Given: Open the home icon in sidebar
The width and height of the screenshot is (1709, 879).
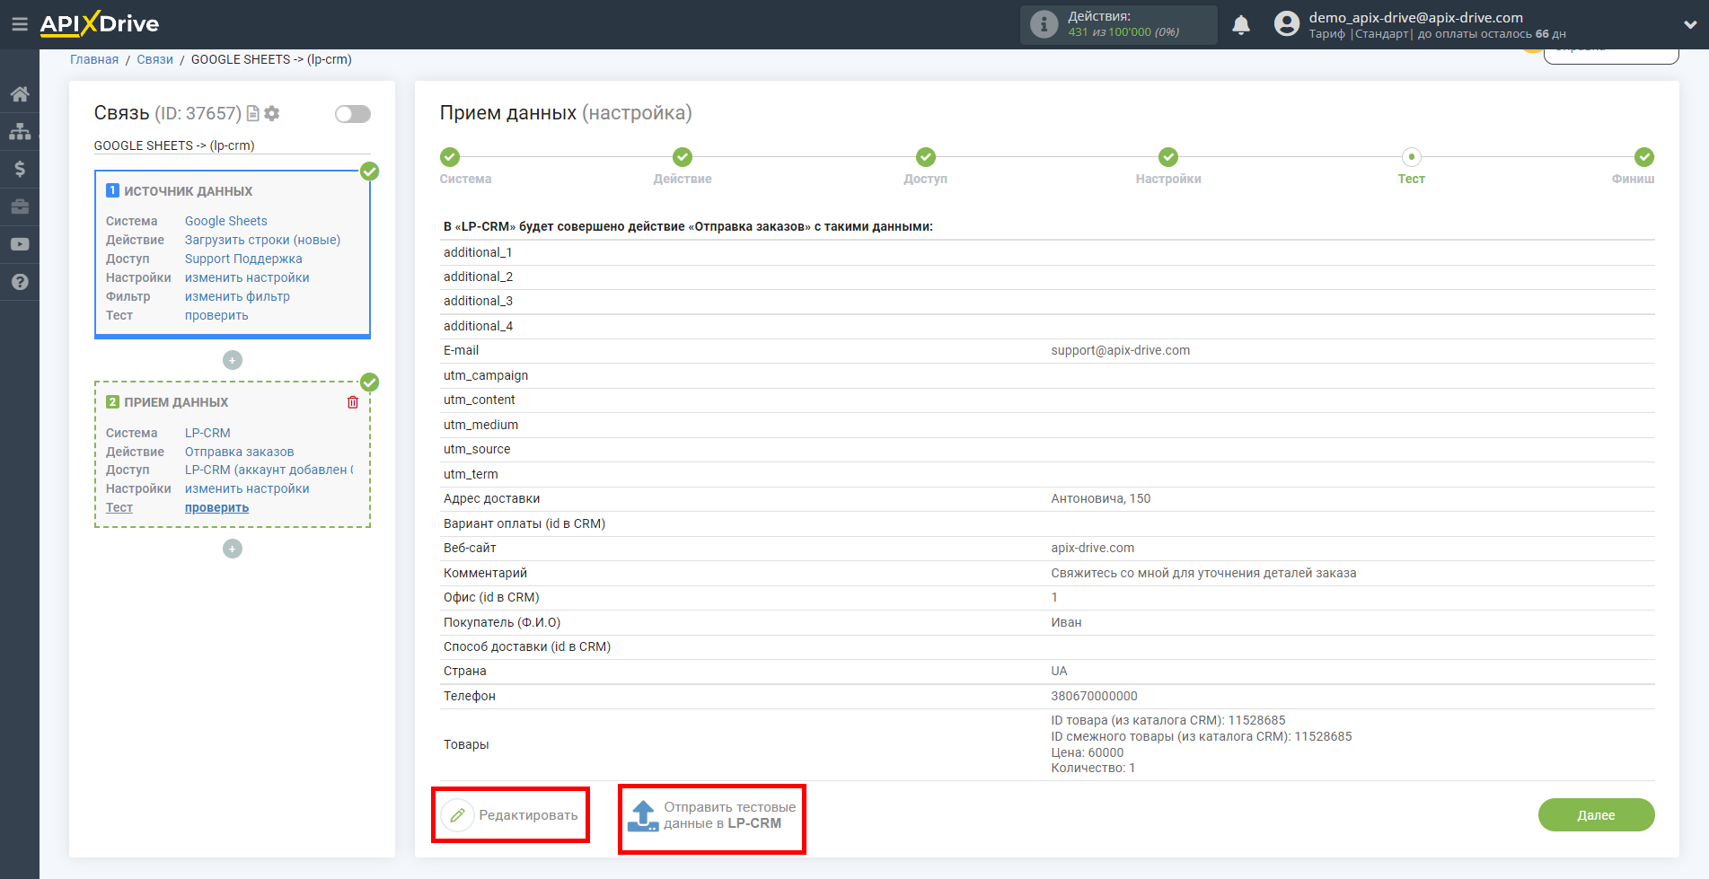Looking at the screenshot, I should [x=20, y=93].
